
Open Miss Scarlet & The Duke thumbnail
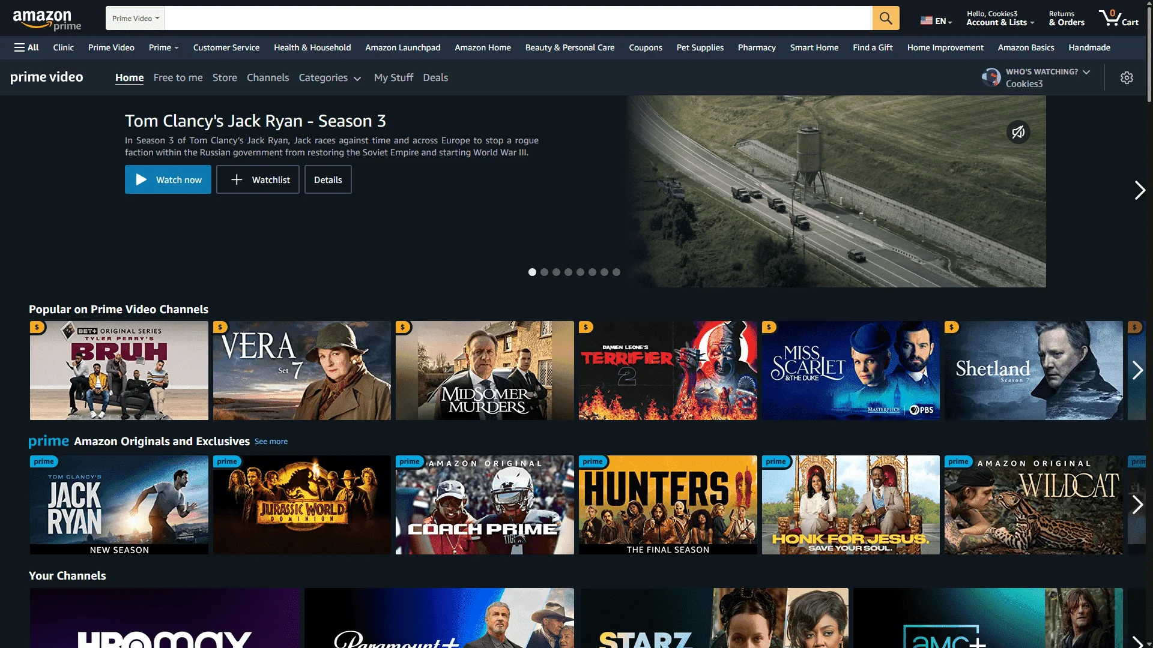(851, 370)
